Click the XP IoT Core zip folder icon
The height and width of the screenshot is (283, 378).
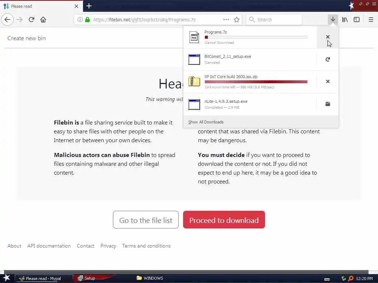[194, 81]
